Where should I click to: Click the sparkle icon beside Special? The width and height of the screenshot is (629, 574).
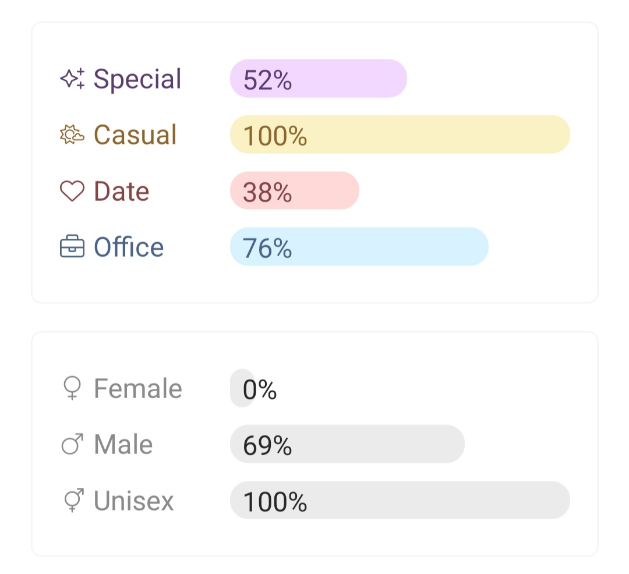(72, 79)
